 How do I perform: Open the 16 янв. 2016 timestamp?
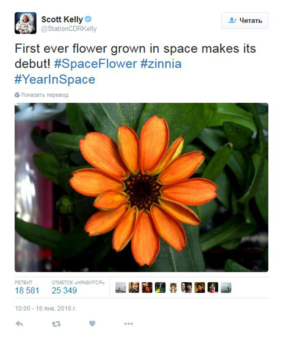[45, 309]
